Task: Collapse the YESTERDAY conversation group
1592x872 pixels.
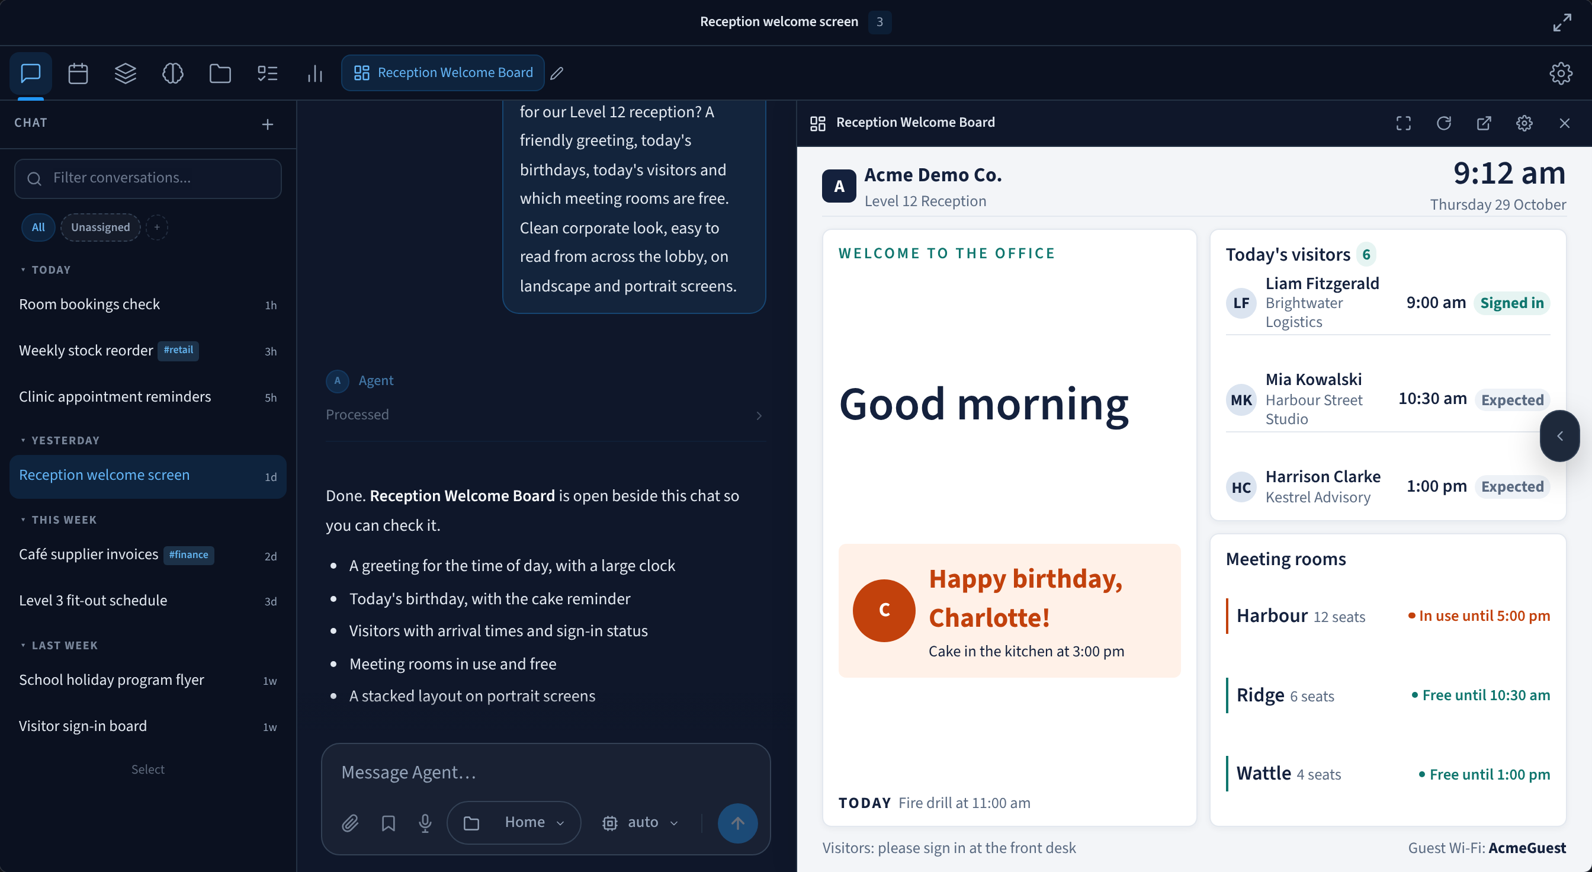Action: (x=59, y=440)
